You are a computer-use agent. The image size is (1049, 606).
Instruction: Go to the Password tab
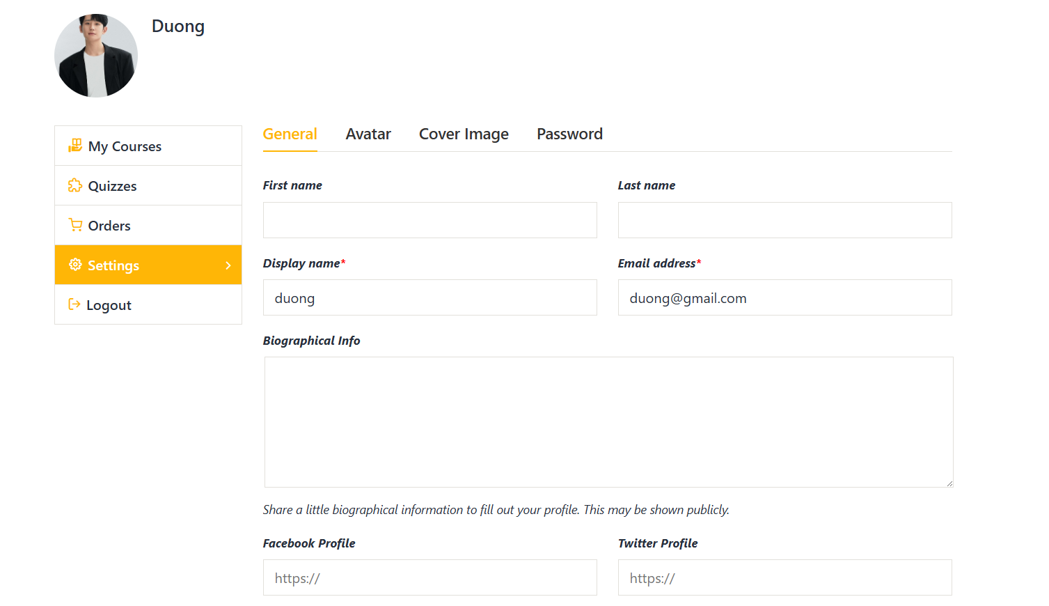569,134
